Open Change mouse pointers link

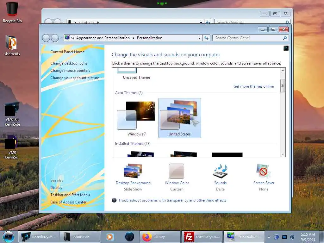coord(70,71)
